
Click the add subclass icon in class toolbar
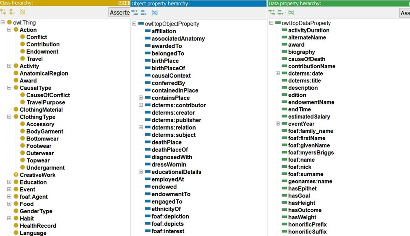[x=3, y=12]
